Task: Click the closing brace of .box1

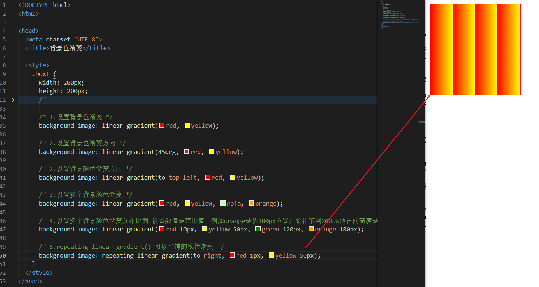Action: point(34,264)
